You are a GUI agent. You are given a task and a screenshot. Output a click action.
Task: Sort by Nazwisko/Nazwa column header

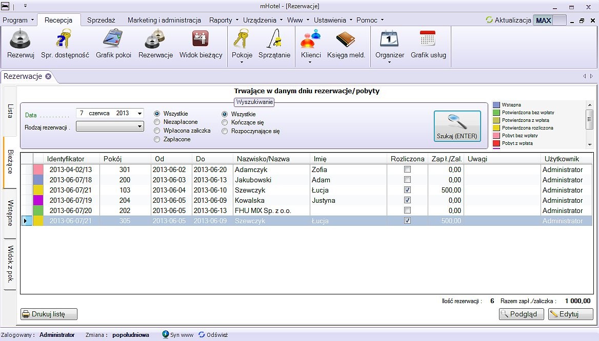click(271, 159)
